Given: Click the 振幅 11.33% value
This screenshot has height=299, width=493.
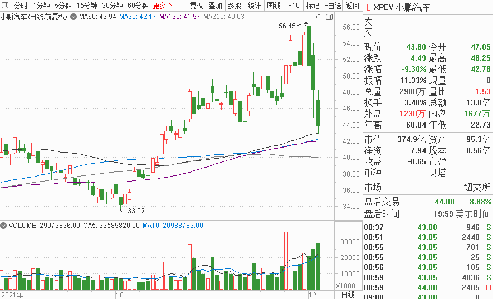Looking at the screenshot, I should (413, 81).
